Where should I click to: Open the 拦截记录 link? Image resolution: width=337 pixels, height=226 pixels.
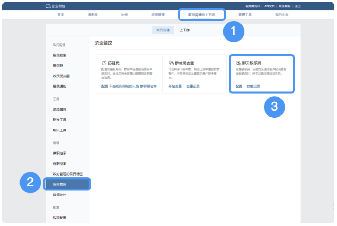pyautogui.click(x=253, y=86)
